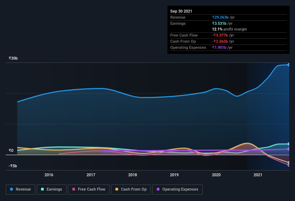Click the Revenue label in tooltip
The height and width of the screenshot is (201, 295).
click(178, 17)
